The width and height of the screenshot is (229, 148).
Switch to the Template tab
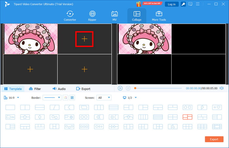pyautogui.click(x=13, y=89)
